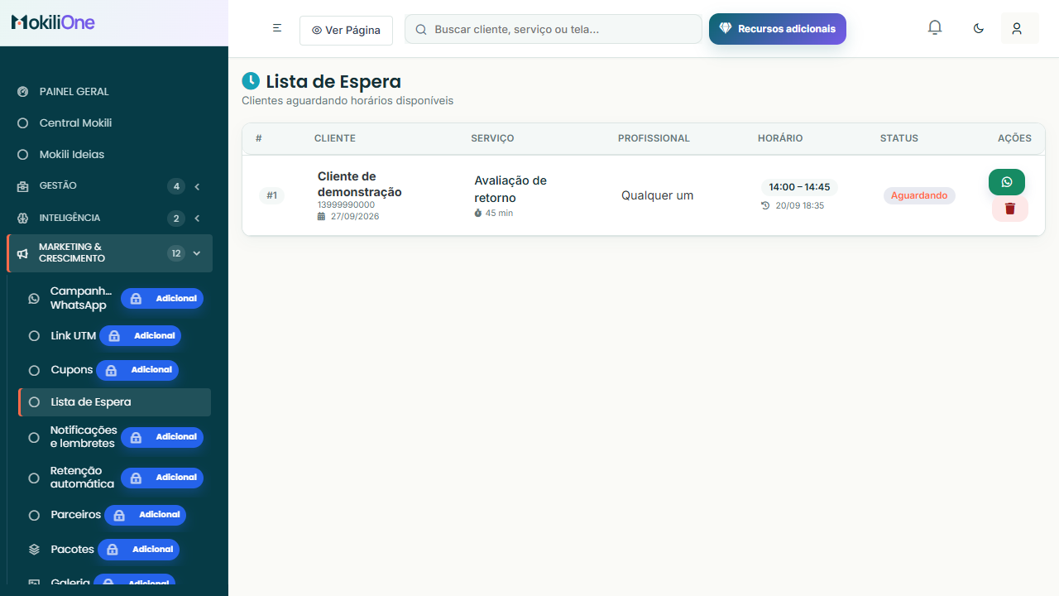Click the INTELIGÊNCIA brain icon

23,218
